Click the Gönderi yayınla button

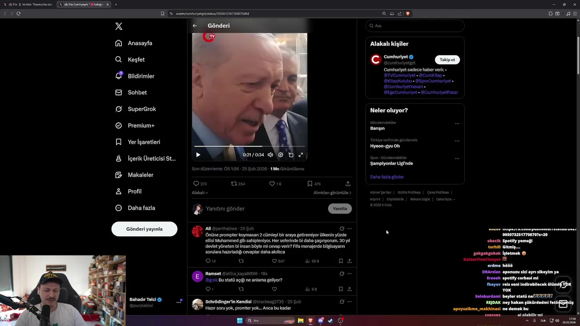pyautogui.click(x=144, y=229)
